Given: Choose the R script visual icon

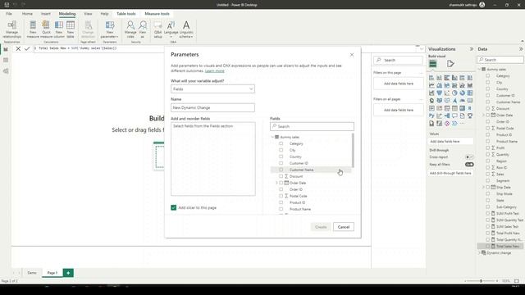Looking at the screenshot, I should [x=470, y=108].
